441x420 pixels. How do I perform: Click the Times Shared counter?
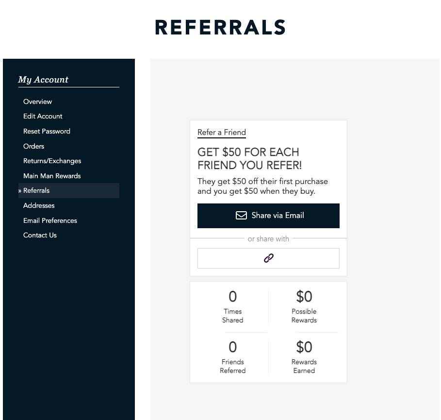coord(232,307)
